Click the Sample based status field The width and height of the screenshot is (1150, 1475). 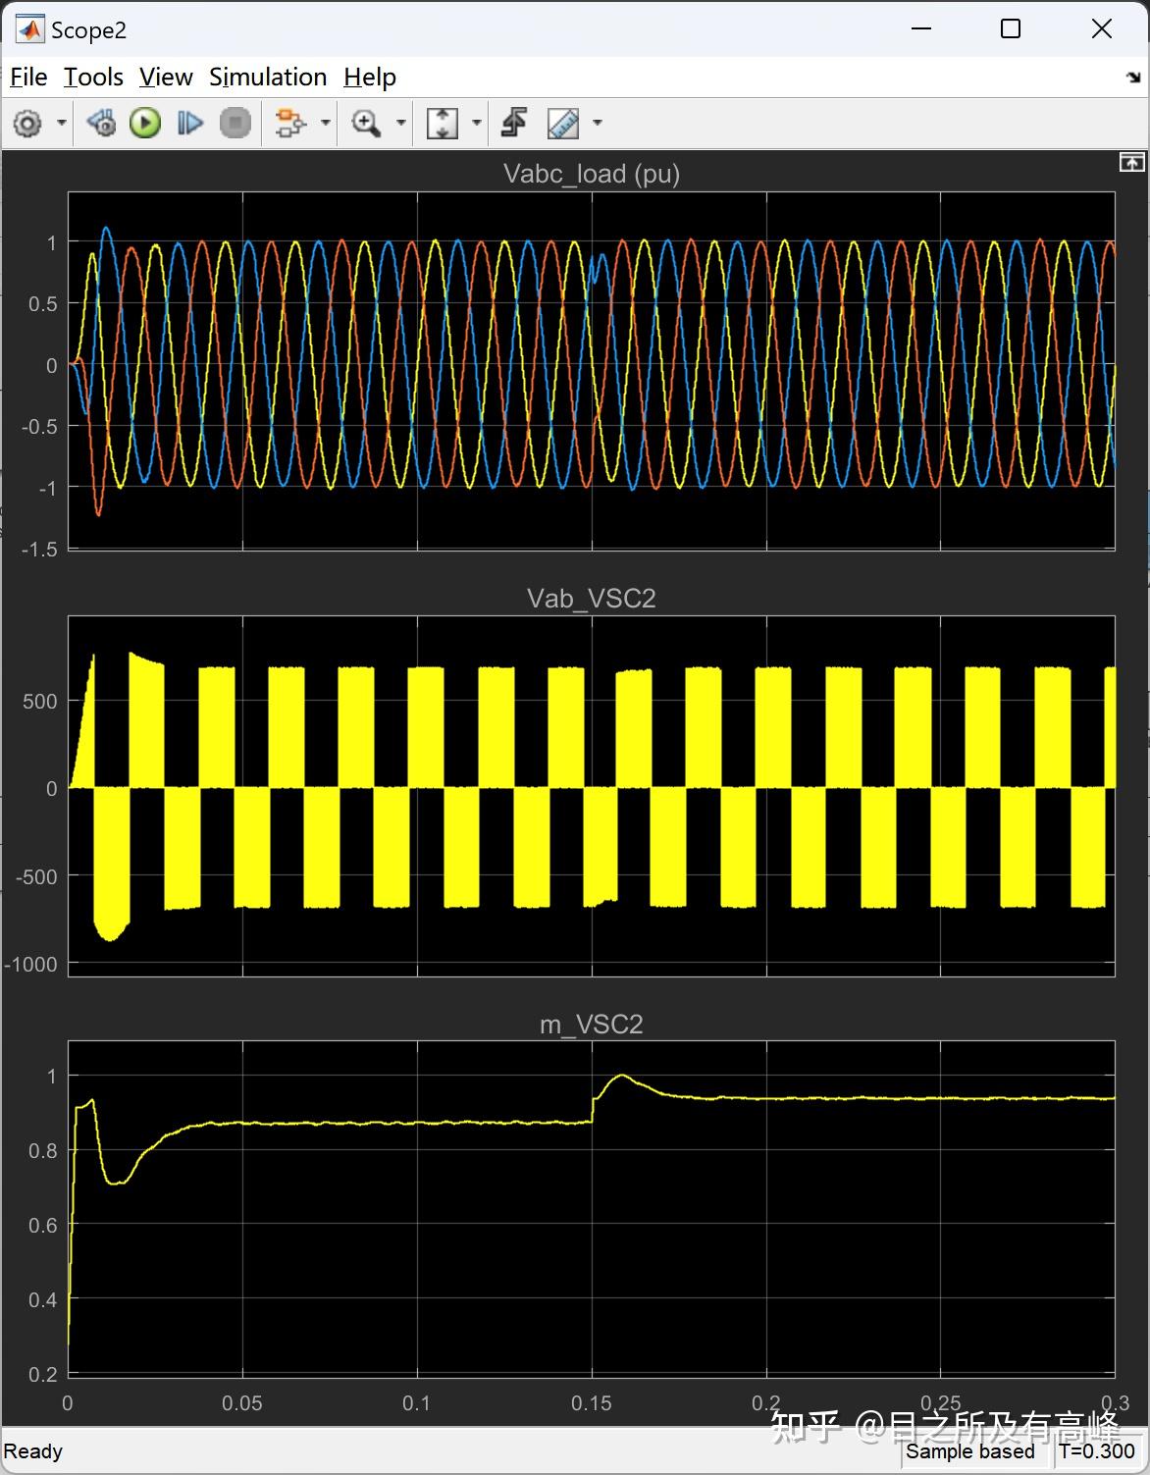coord(970,1450)
